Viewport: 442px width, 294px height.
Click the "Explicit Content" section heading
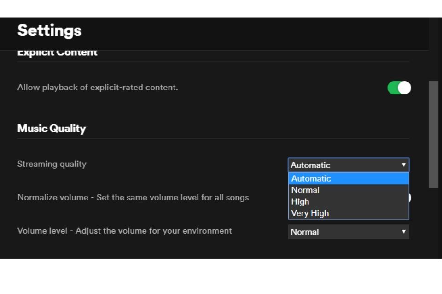pyautogui.click(x=57, y=52)
